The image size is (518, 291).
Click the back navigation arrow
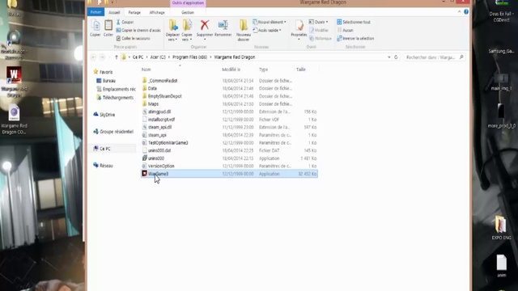93,57
